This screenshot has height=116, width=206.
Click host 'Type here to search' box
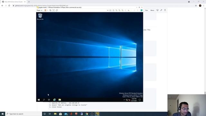(23, 114)
